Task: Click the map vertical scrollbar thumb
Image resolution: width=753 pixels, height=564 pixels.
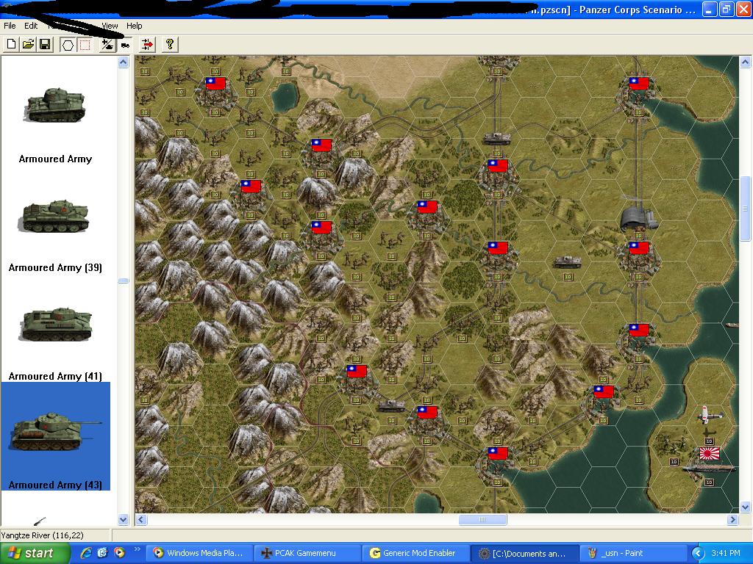Action: point(745,209)
